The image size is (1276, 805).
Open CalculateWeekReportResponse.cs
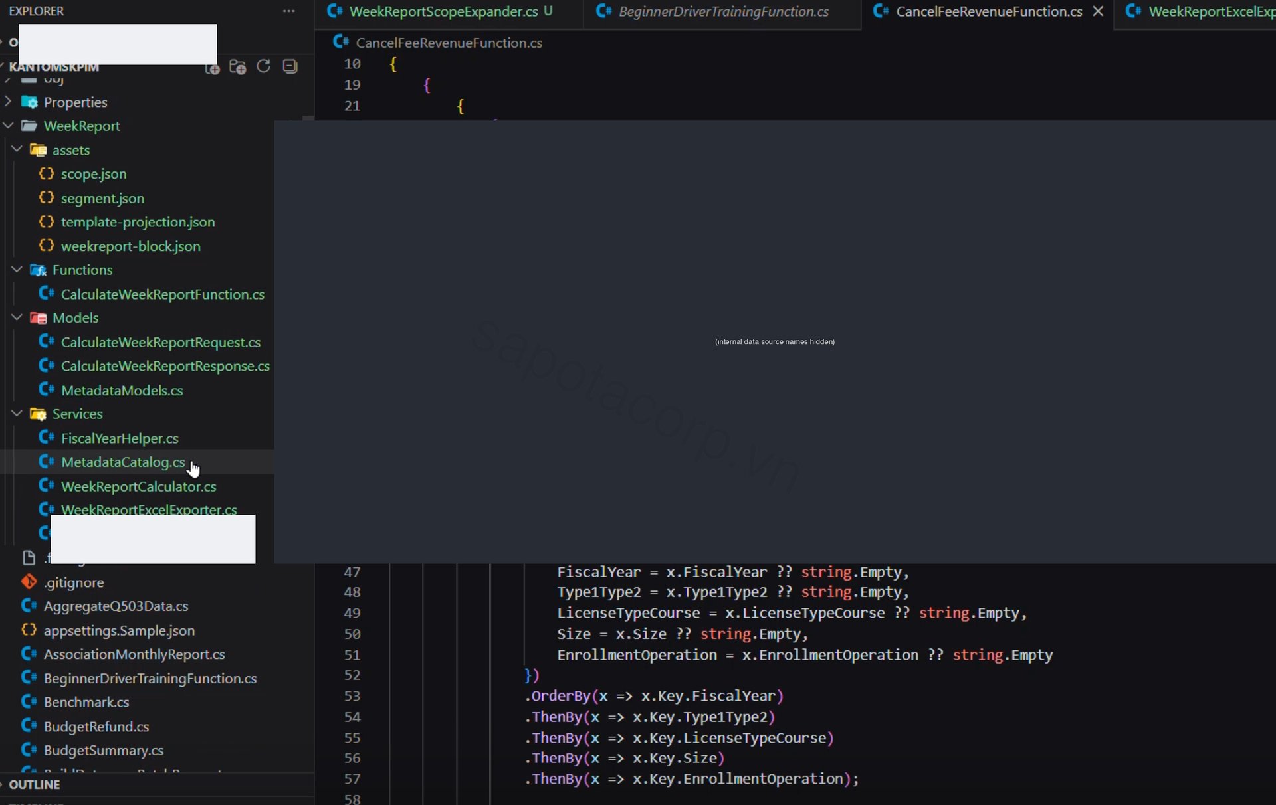pos(165,366)
